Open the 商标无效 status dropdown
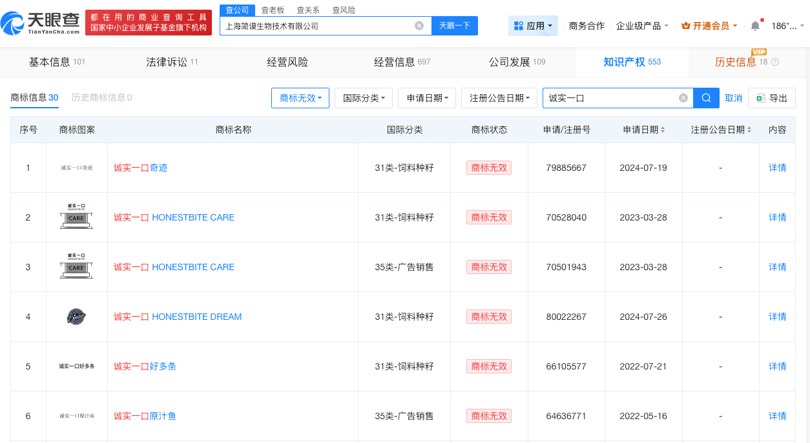The image size is (810, 443). (x=300, y=97)
